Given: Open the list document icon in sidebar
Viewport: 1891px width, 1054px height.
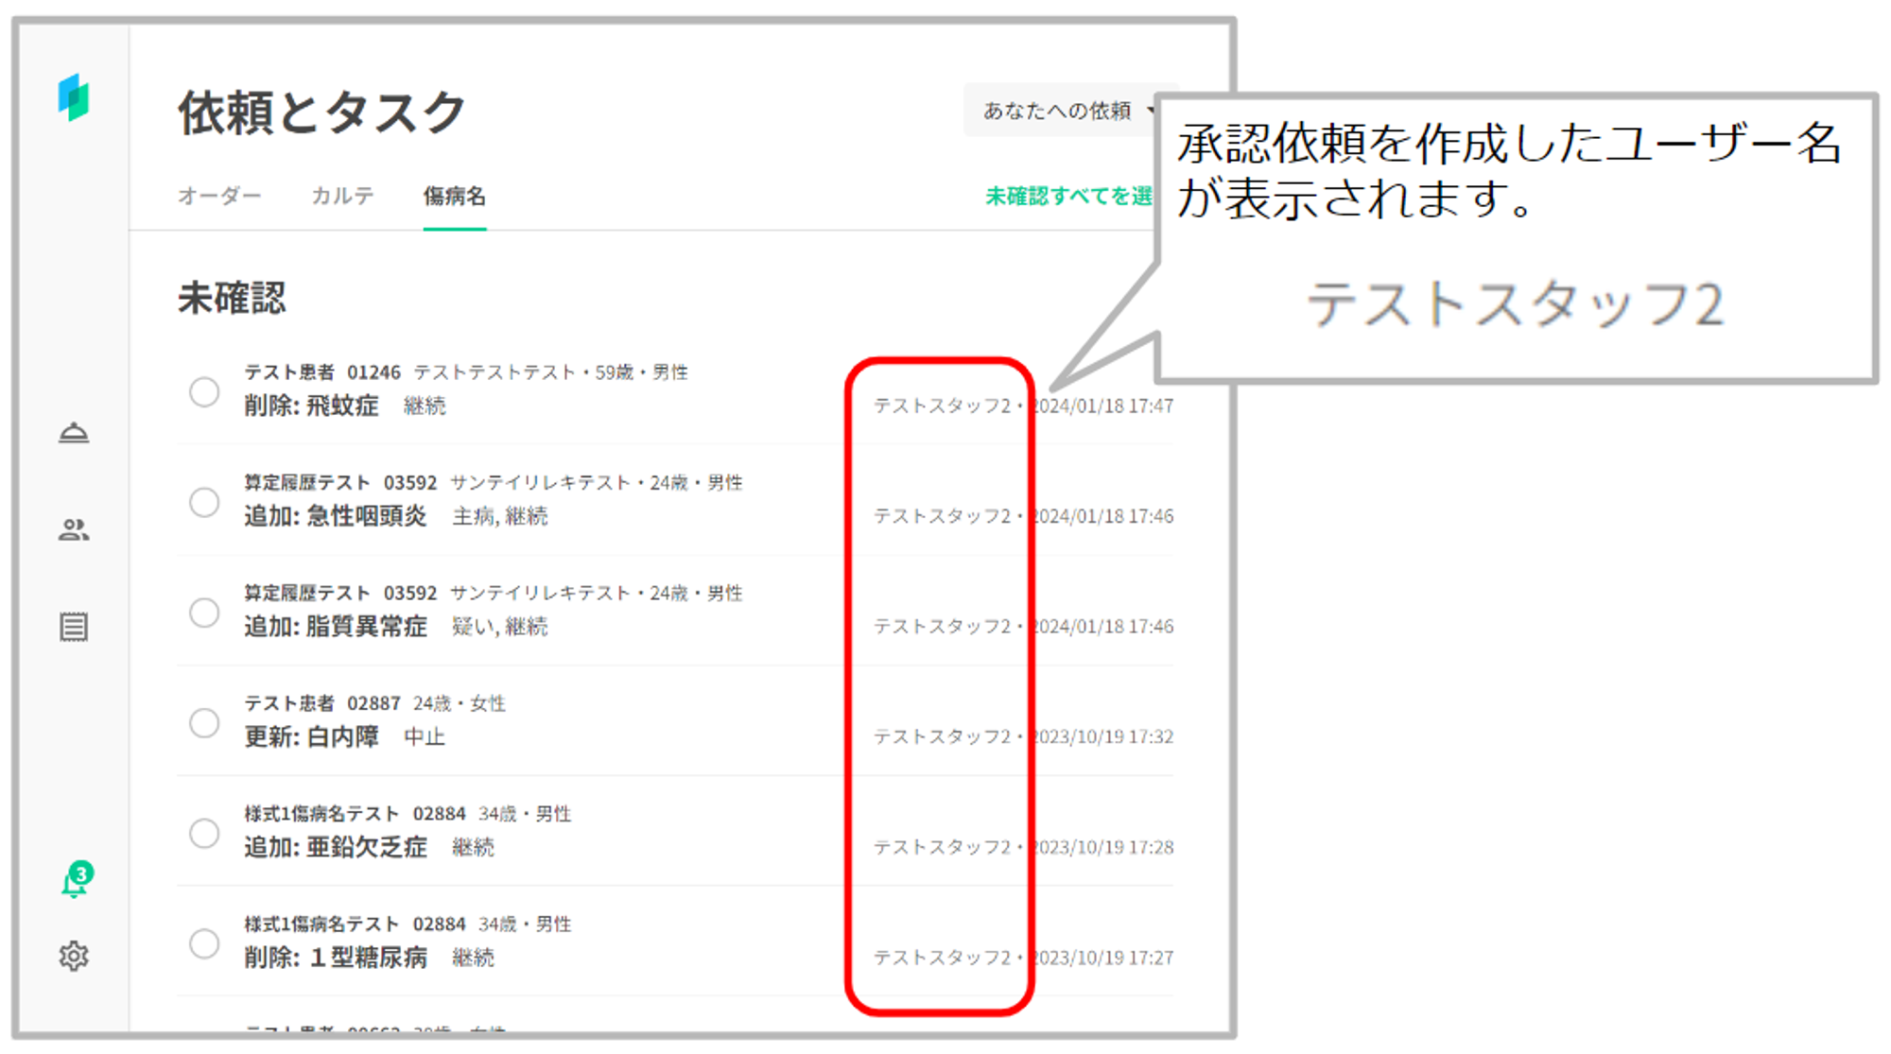Looking at the screenshot, I should (x=74, y=627).
